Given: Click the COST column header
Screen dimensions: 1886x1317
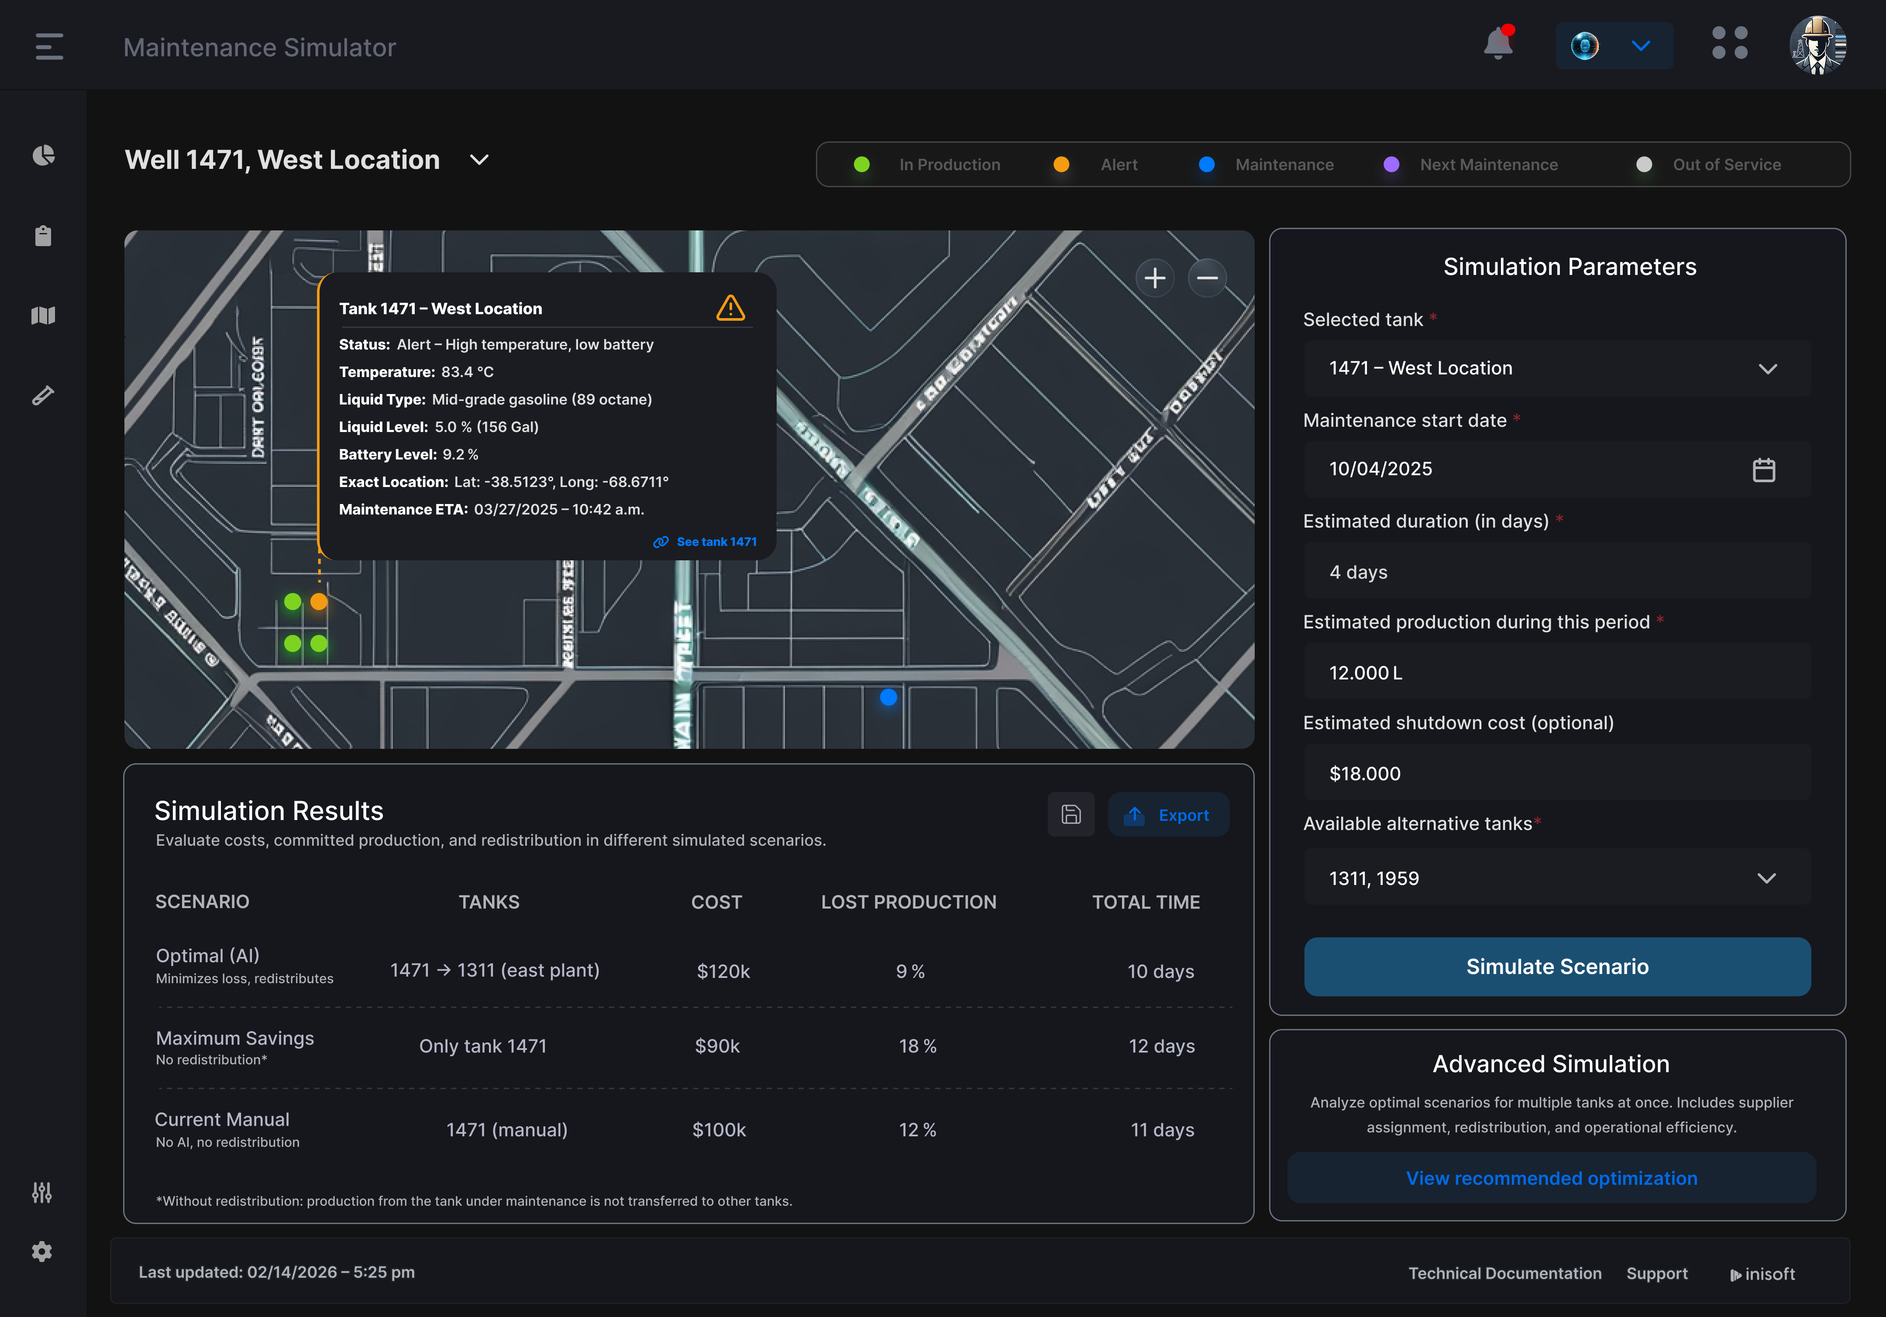Looking at the screenshot, I should point(716,902).
